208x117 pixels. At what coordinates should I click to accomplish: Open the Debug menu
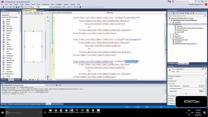pos(27,4)
